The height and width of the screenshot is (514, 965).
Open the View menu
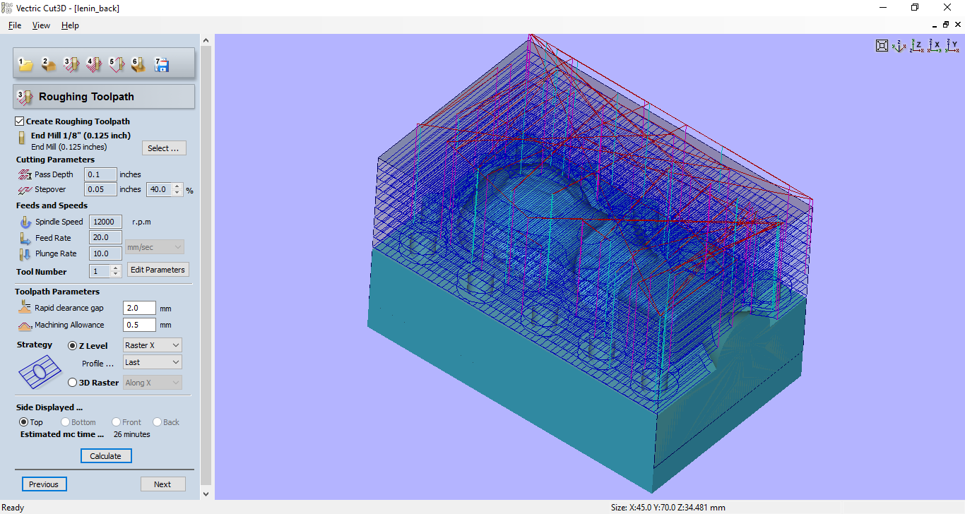coord(40,25)
